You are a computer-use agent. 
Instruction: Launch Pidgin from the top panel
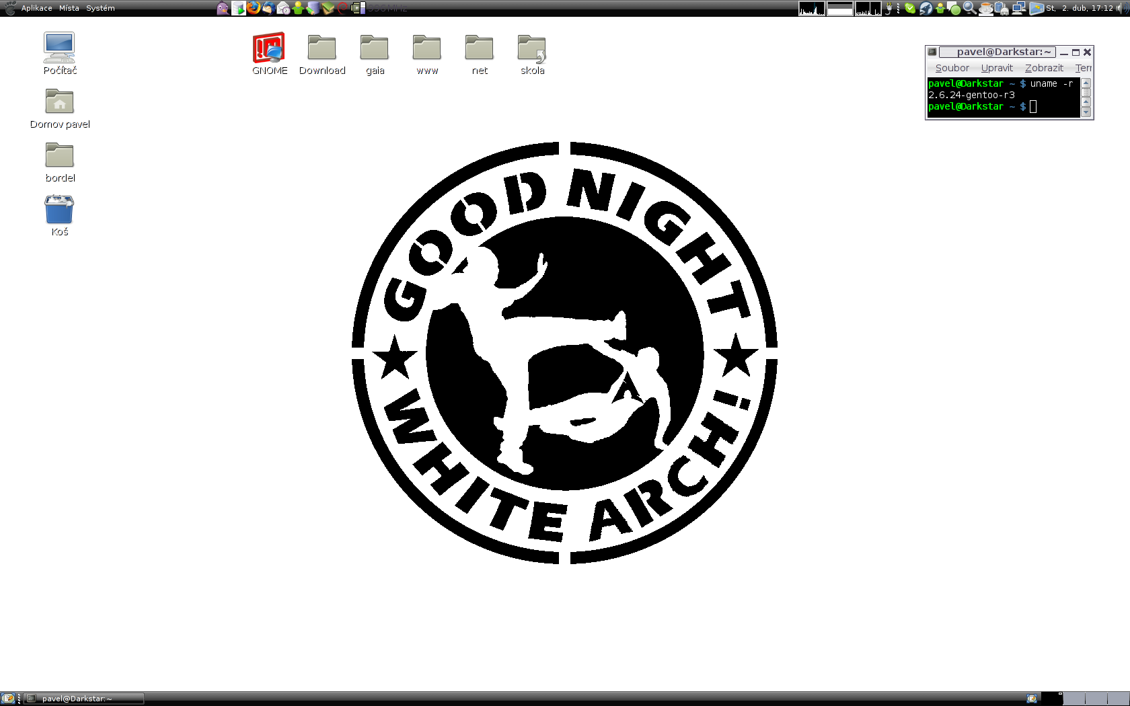coord(223,8)
